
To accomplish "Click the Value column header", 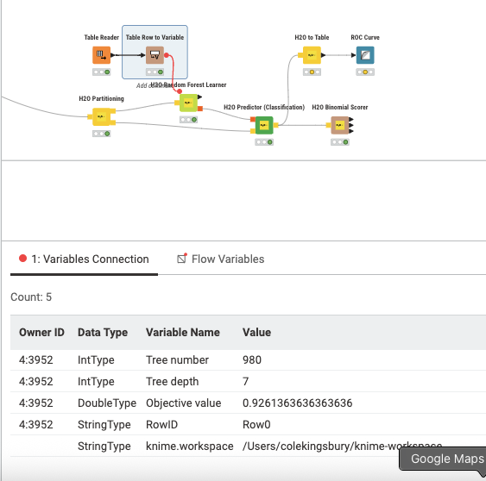I will click(x=256, y=332).
